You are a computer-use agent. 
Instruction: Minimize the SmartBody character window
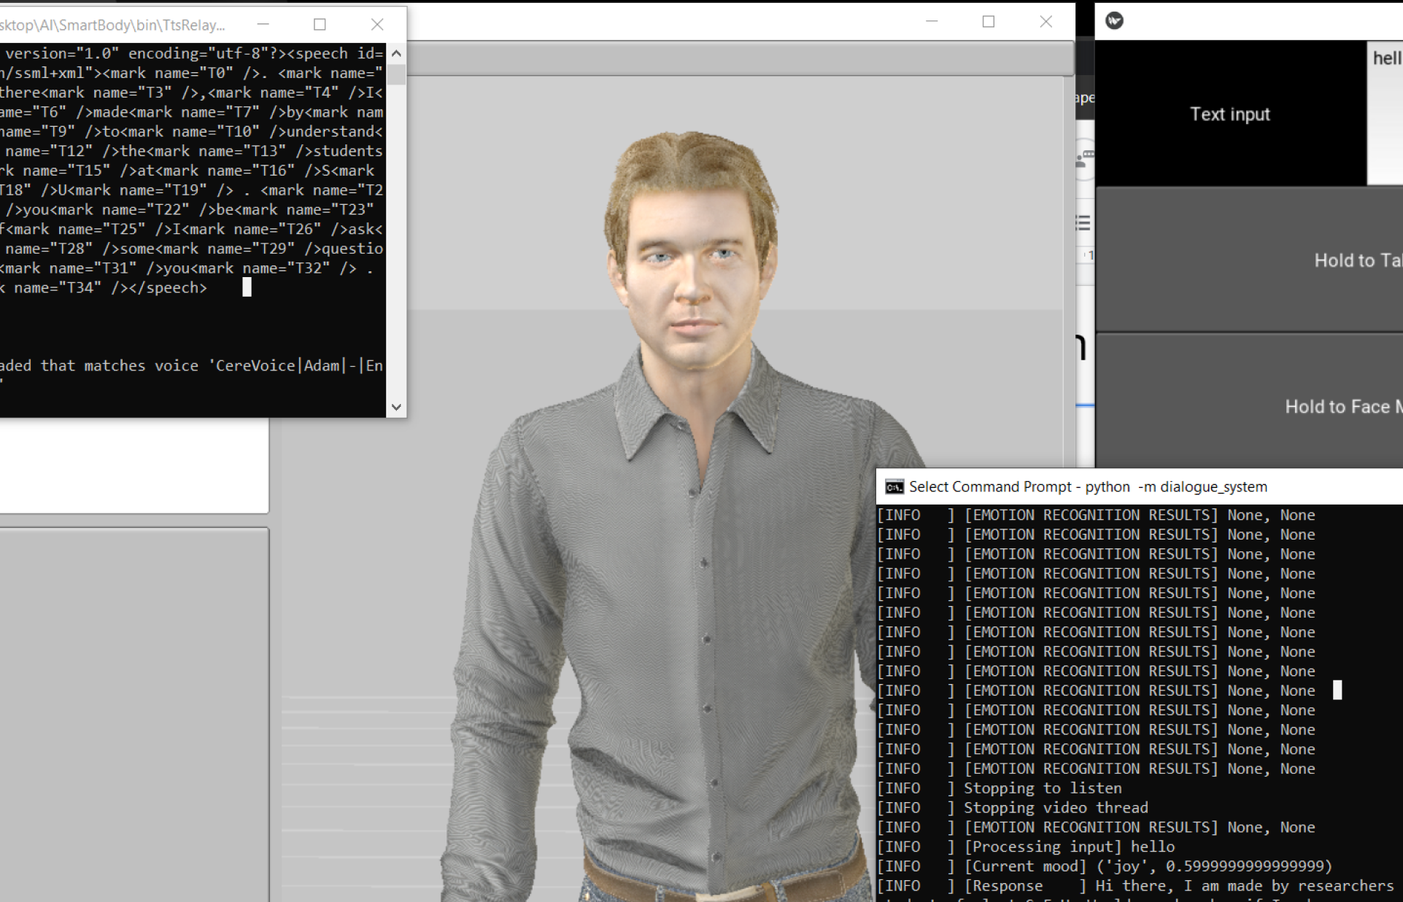tap(932, 22)
